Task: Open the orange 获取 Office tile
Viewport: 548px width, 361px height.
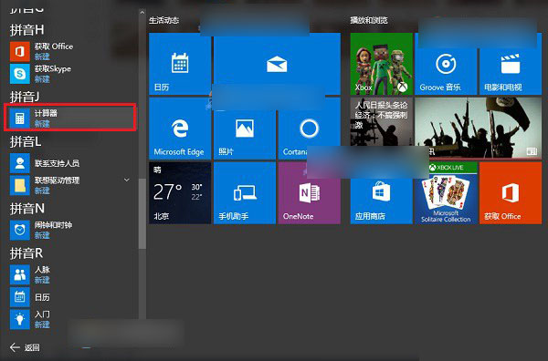Action: point(511,193)
